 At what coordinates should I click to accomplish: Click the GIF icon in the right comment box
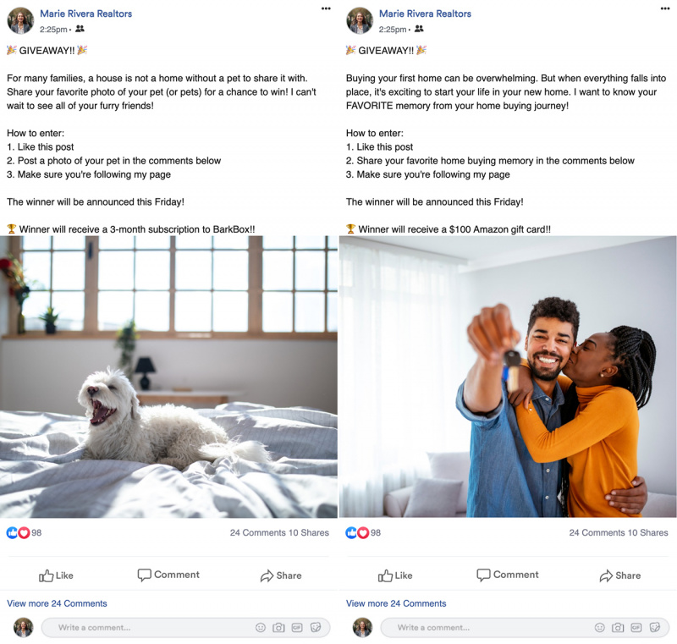coord(636,628)
